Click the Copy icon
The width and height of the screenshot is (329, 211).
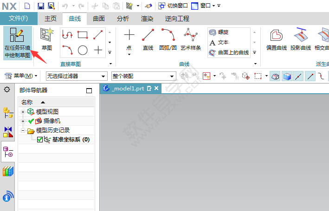[105, 6]
